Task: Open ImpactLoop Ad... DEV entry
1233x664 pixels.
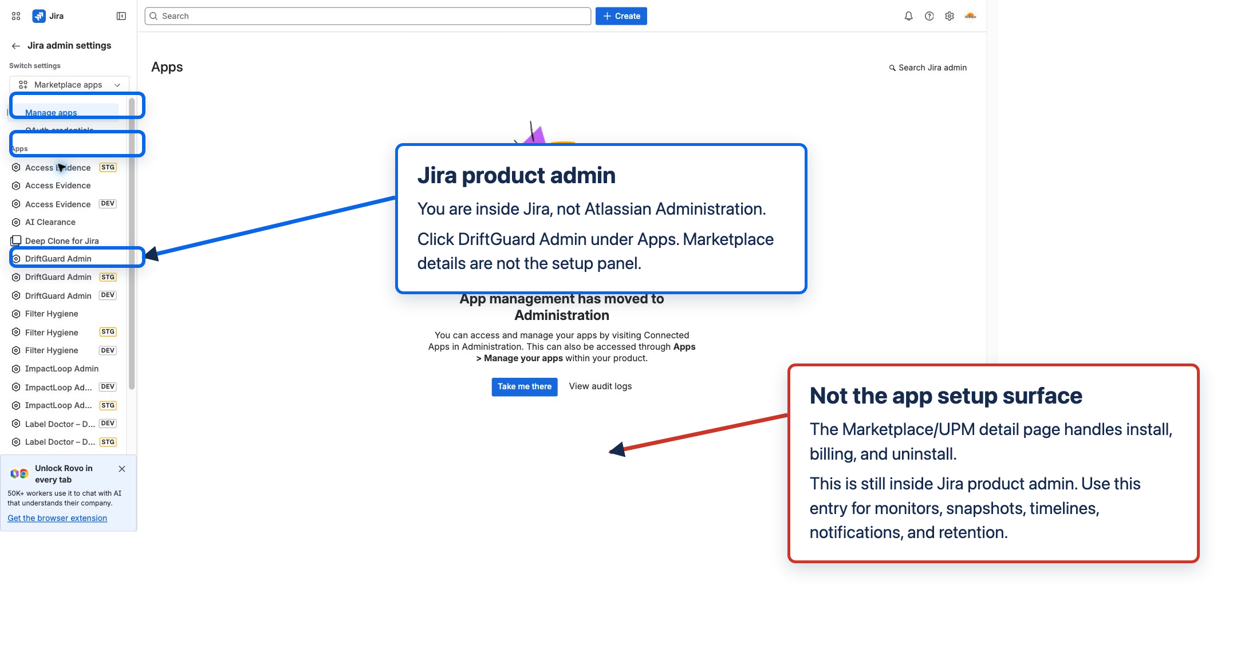Action: 64,388
